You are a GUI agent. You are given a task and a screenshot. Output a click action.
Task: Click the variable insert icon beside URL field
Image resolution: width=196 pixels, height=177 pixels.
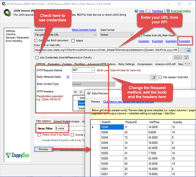pyautogui.click(x=188, y=50)
